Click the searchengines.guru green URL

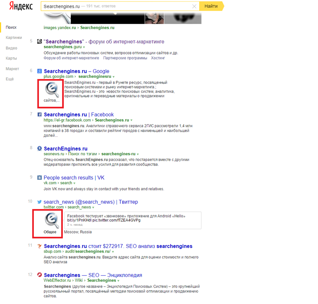pyautogui.click(x=63, y=47)
